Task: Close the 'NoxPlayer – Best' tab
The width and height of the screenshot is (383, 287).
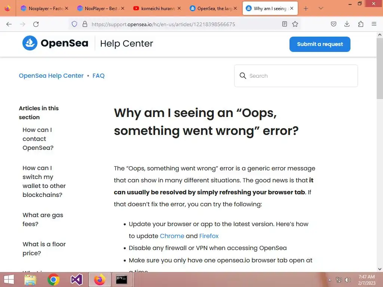Action: tap(123, 8)
